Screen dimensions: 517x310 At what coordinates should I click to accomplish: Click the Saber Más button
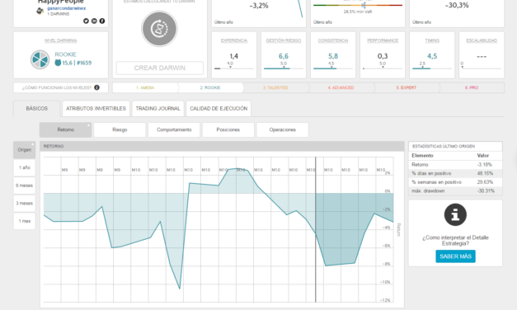(455, 256)
